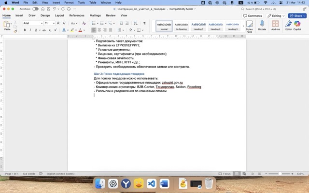Open the font name dropdown showing Arial
This screenshot has height=193, width=309.
(x=32, y=23)
